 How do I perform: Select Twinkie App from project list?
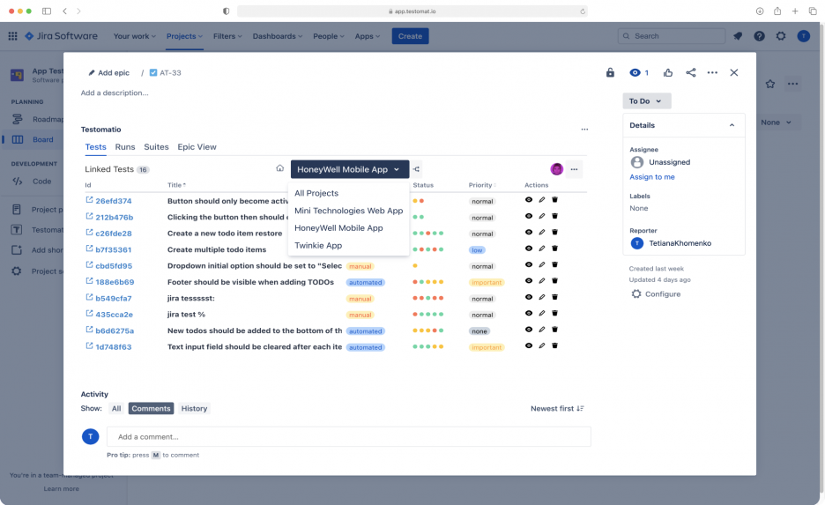pos(318,245)
